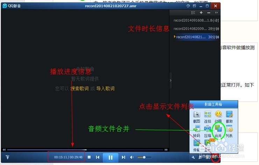Adjust the volume slider
The height and width of the screenshot is (165, 259).
pyautogui.click(x=144, y=157)
